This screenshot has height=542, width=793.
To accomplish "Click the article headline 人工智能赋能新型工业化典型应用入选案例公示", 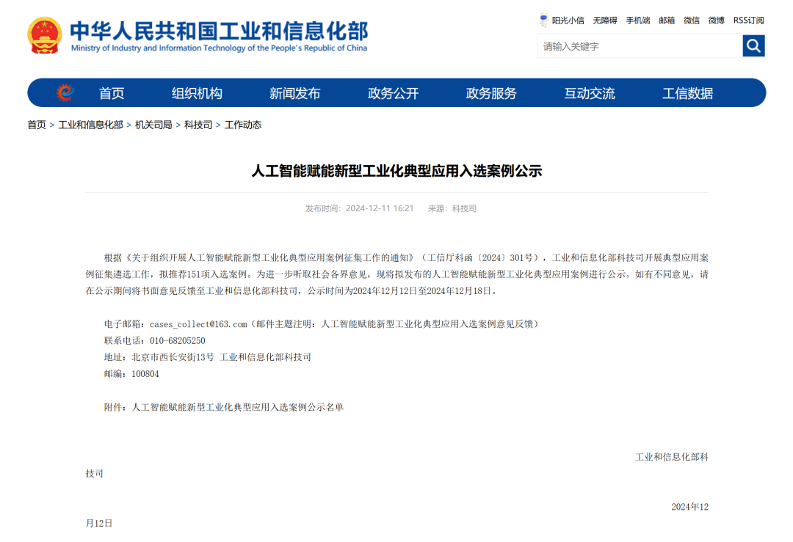I will pyautogui.click(x=396, y=171).
